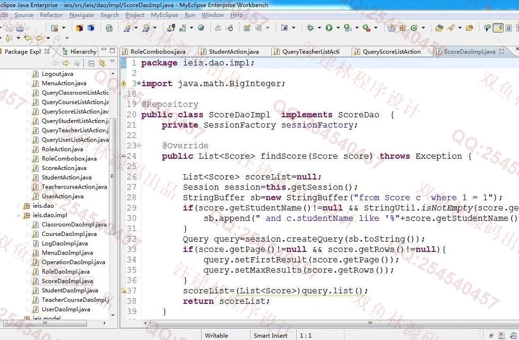Viewport: 519px width, 340px height.
Task: Close the ScoreDaoImpl.java editor tab
Action: pyautogui.click(x=501, y=52)
